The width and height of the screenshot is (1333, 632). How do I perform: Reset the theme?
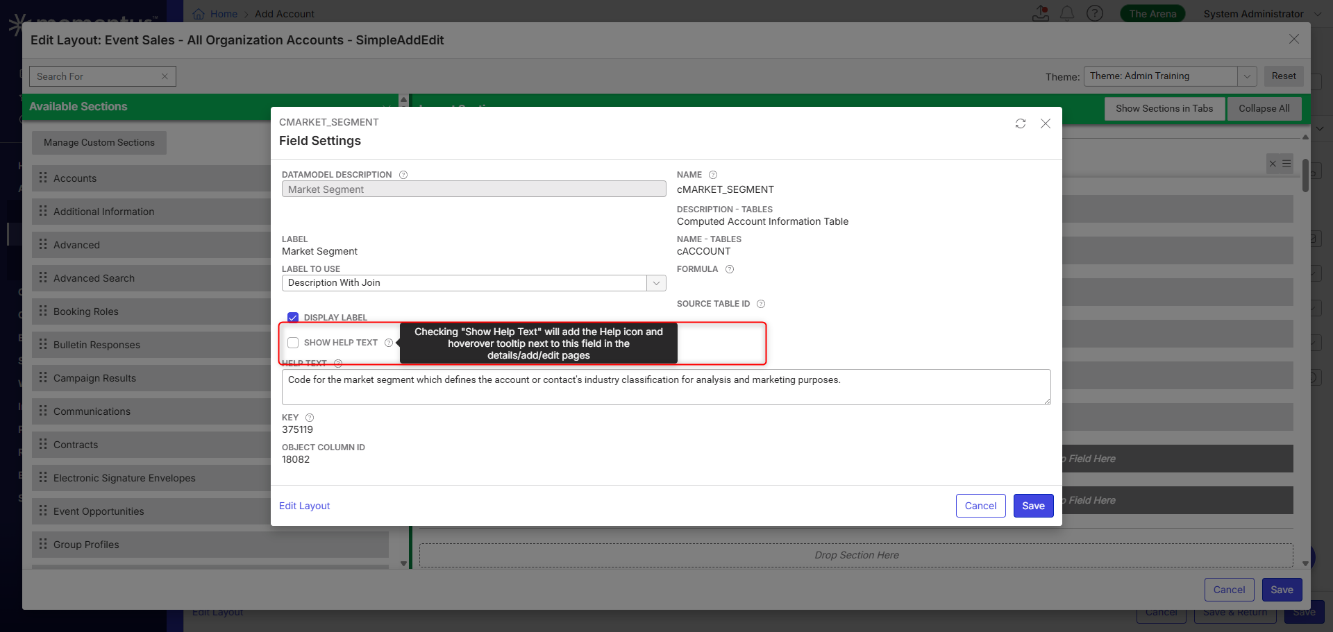1284,76
